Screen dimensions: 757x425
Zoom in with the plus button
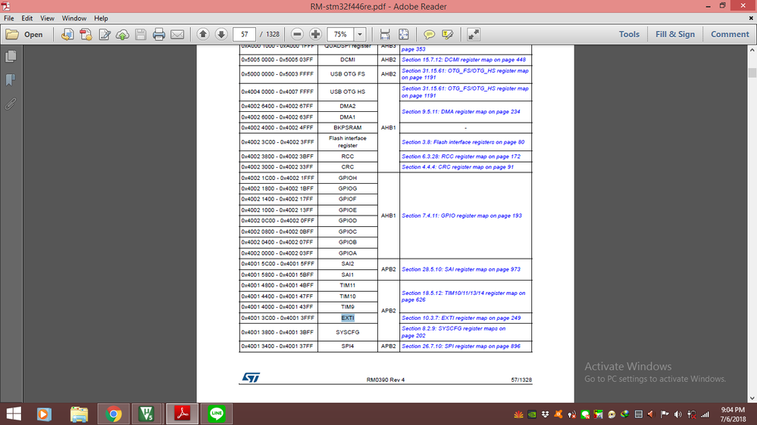coord(315,34)
